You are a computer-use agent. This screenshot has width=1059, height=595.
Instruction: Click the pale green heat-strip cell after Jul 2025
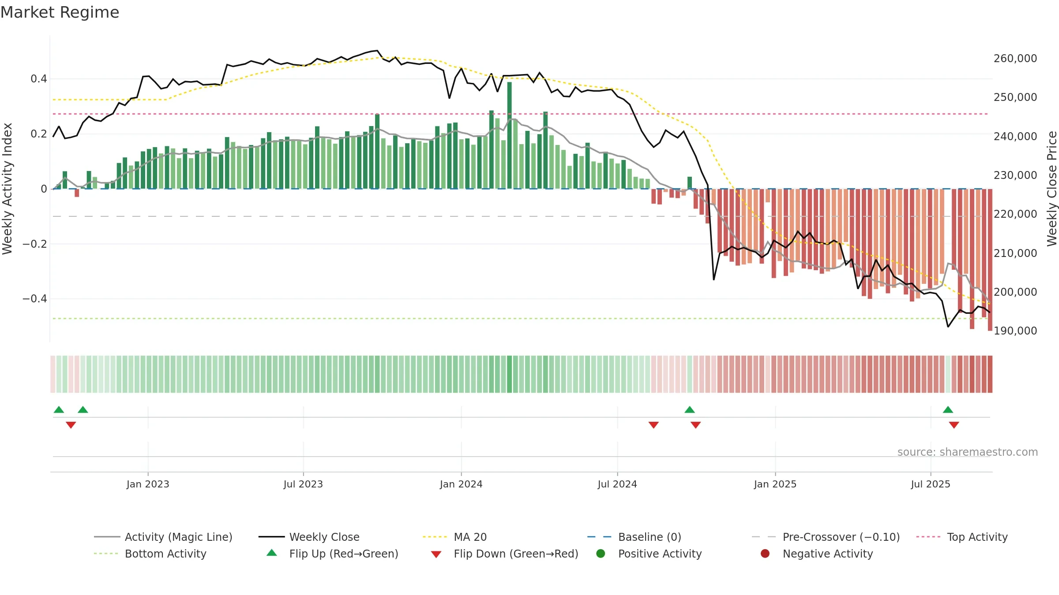pos(948,374)
